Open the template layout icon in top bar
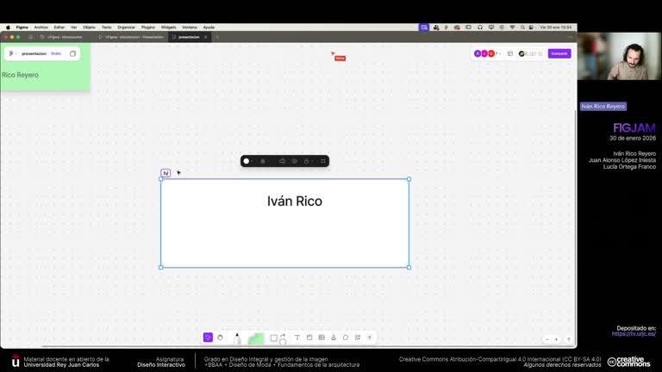Image resolution: width=662 pixels, height=372 pixels. coord(510,53)
